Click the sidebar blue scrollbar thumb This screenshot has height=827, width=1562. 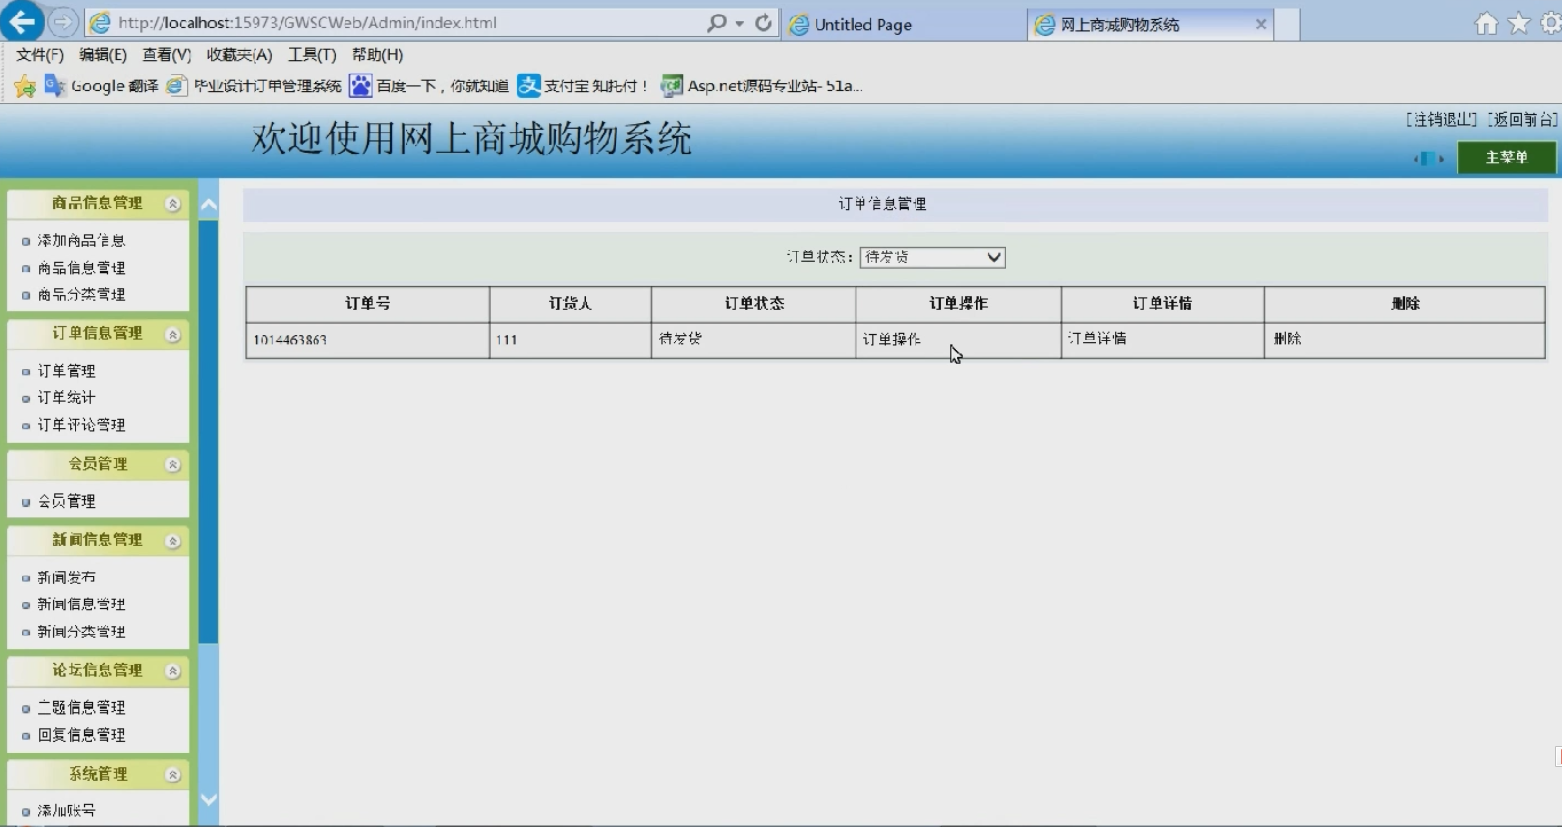[x=208, y=431]
